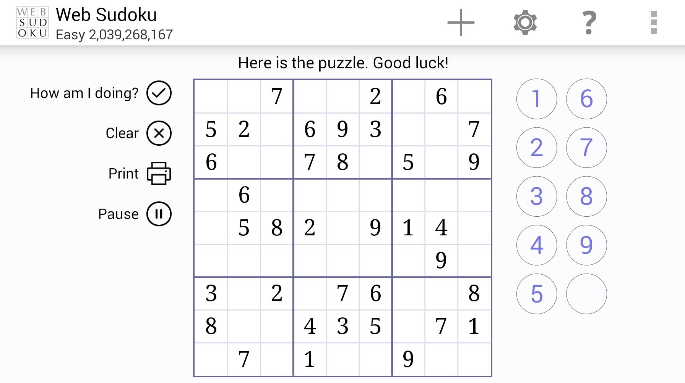Select number 3 from the number pad
The height and width of the screenshot is (383, 685).
tap(536, 196)
